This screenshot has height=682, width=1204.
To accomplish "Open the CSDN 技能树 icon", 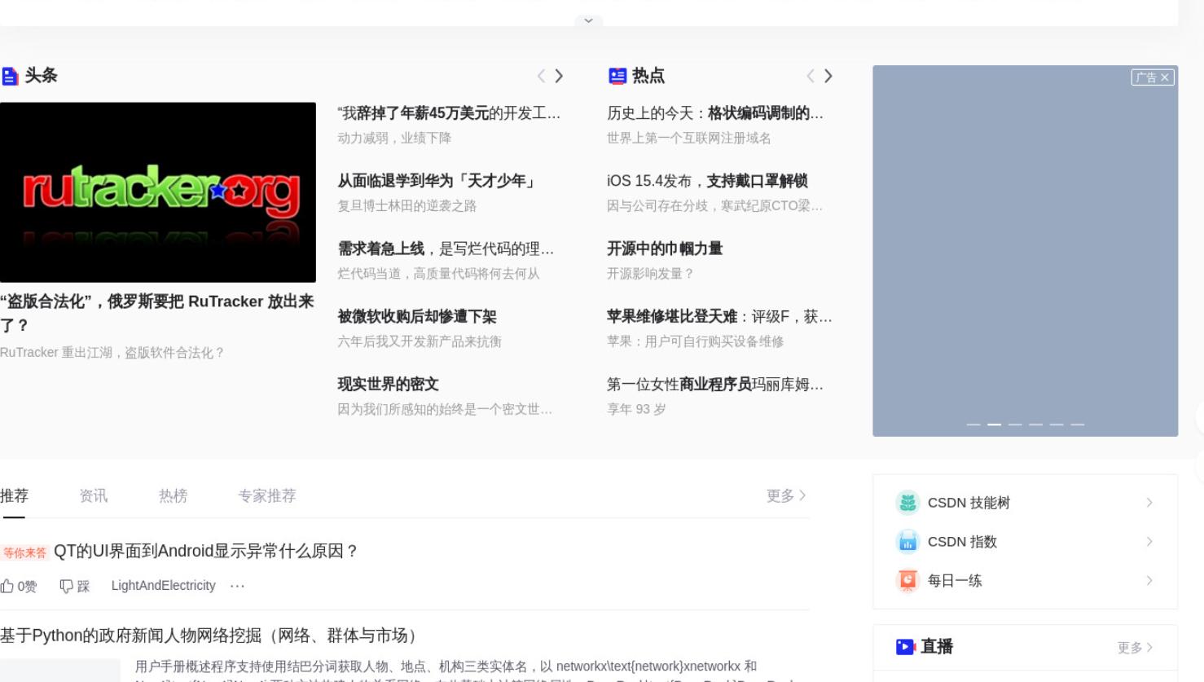I will click(907, 503).
